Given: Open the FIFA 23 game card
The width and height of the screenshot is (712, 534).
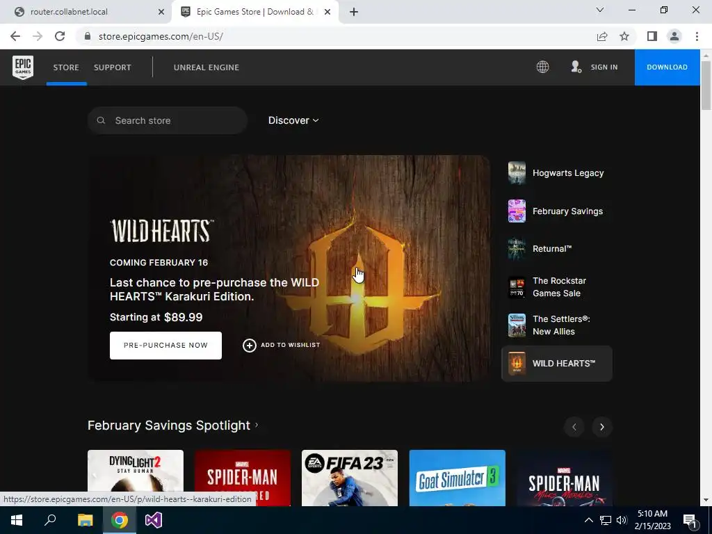Looking at the screenshot, I should click(350, 478).
